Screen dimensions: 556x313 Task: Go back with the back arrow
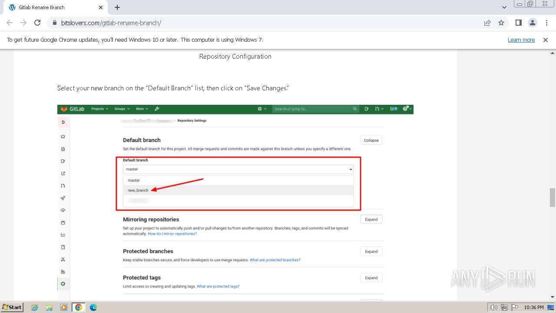pyautogui.click(x=10, y=23)
